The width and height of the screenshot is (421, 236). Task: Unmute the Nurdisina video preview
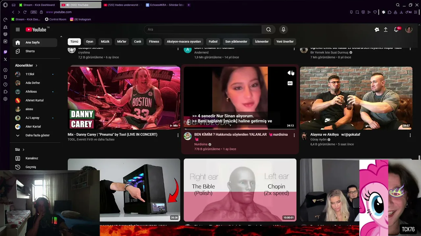point(290,73)
